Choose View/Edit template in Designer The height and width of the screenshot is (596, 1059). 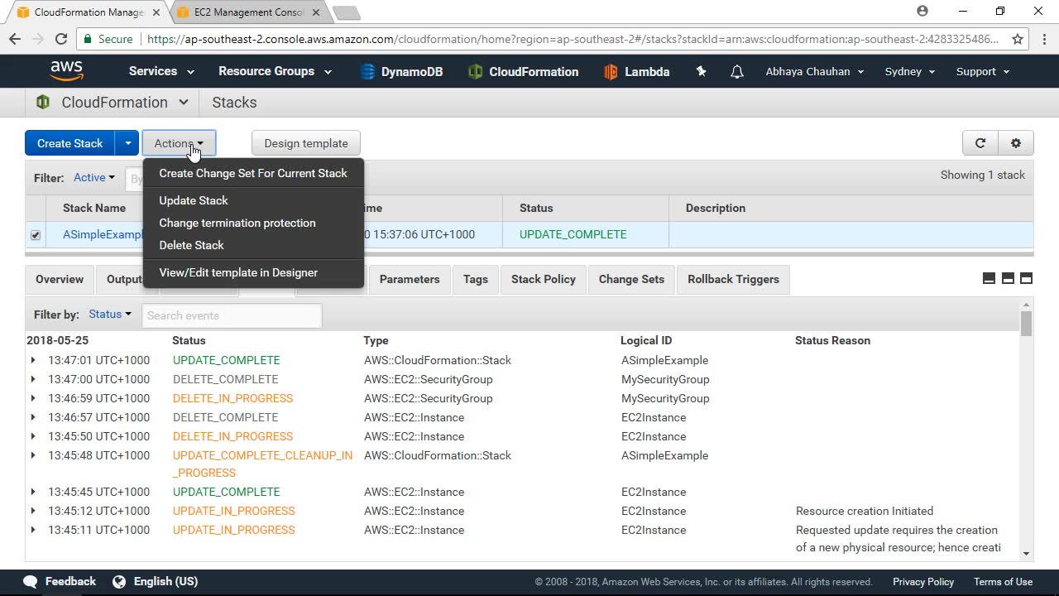[x=253, y=272]
